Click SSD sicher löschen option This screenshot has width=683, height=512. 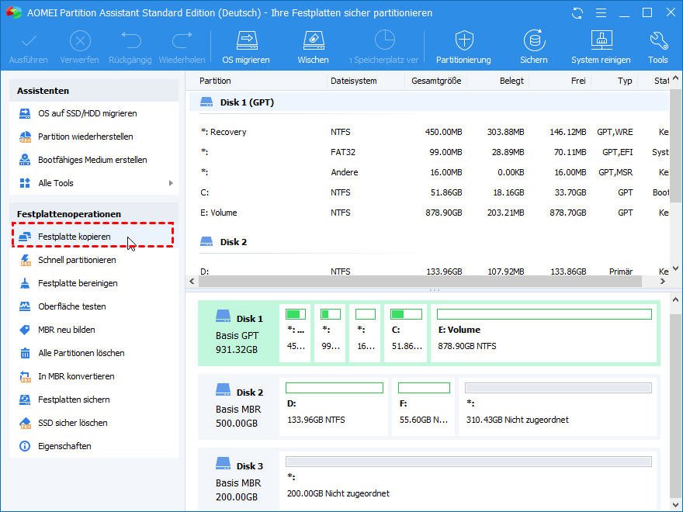pyautogui.click(x=73, y=423)
